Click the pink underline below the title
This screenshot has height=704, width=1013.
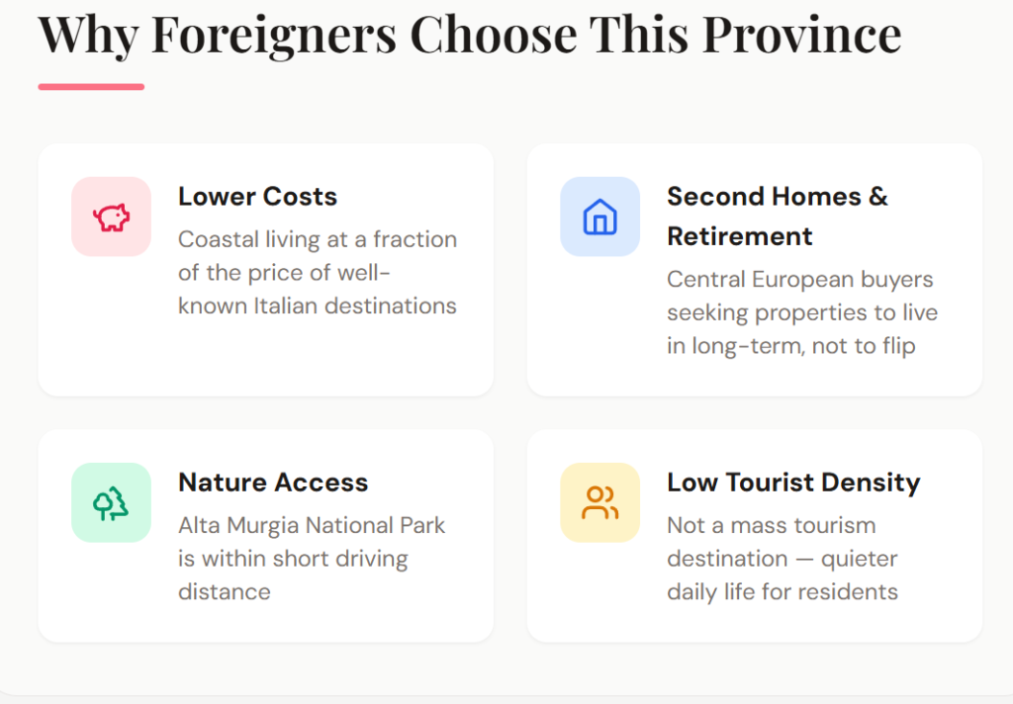[91, 87]
